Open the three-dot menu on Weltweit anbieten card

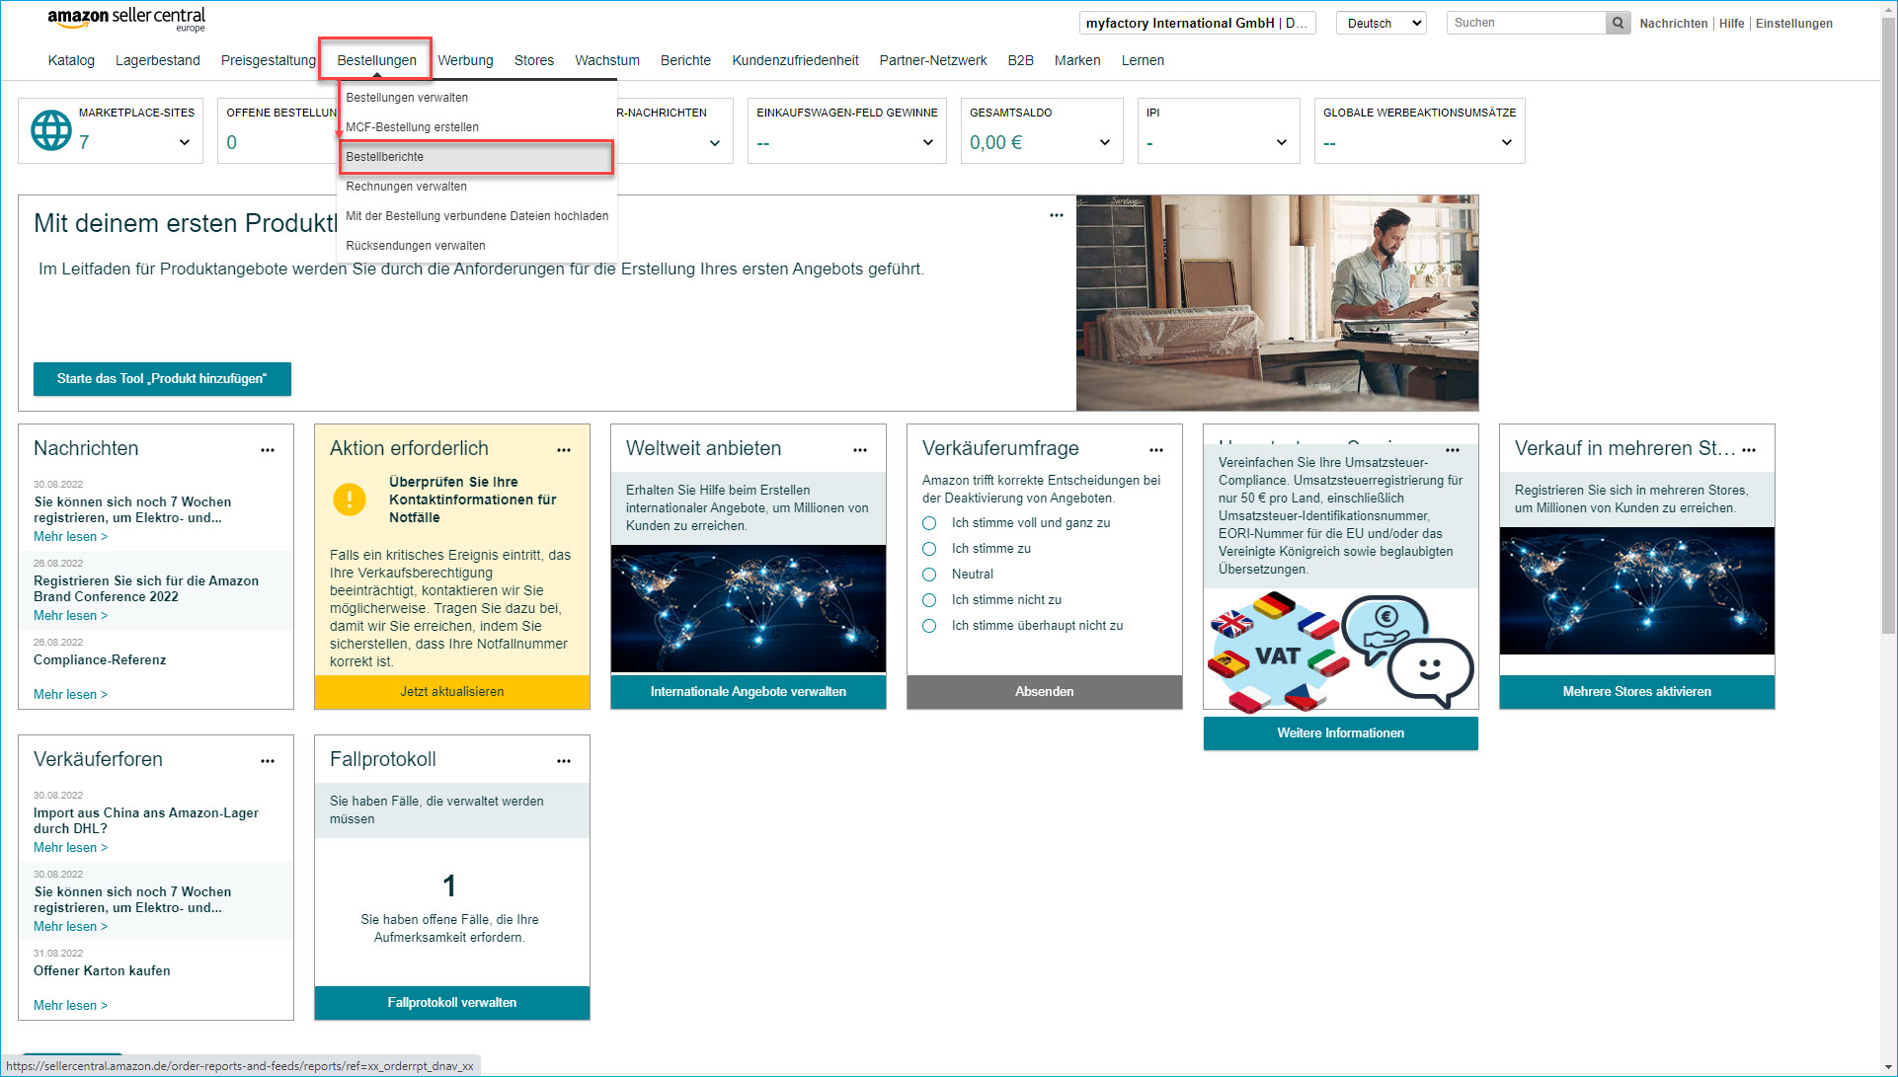[860, 450]
